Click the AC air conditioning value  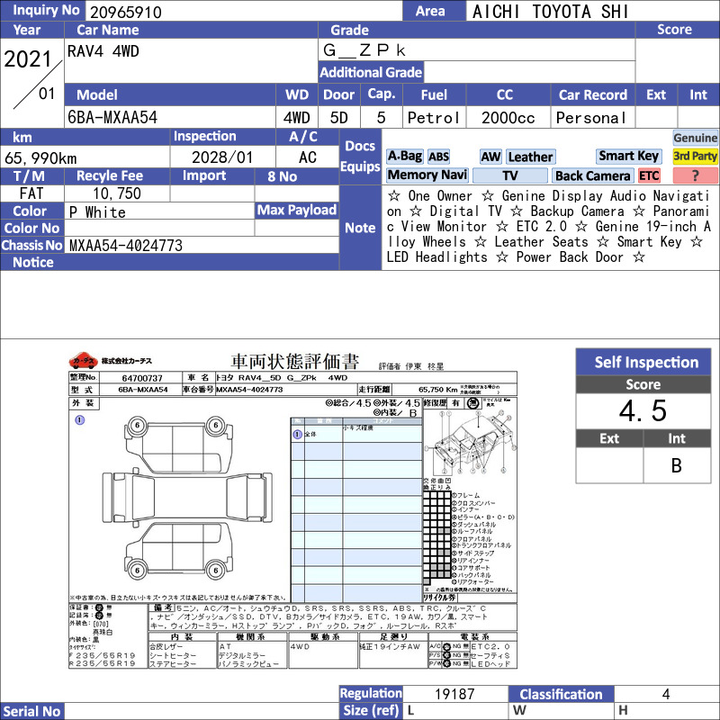point(308,157)
